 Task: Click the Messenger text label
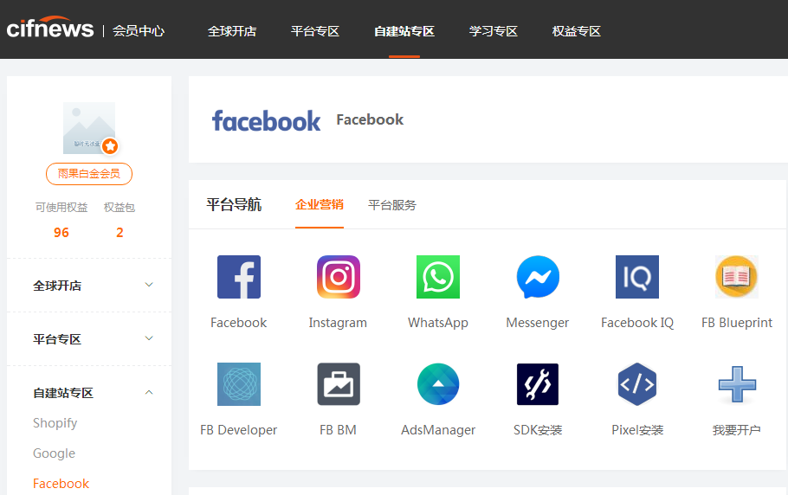537,322
